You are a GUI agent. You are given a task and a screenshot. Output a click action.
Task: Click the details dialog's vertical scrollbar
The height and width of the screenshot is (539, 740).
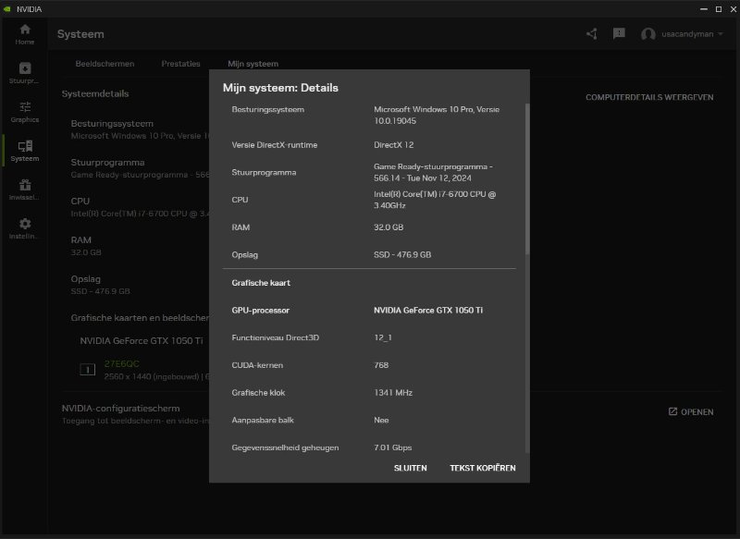tap(527, 180)
